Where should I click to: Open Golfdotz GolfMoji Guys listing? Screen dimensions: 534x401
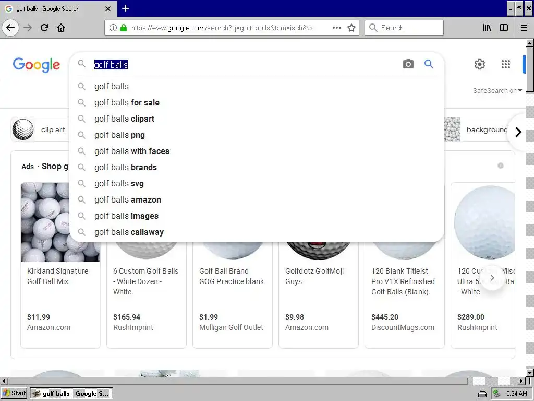[x=314, y=276]
